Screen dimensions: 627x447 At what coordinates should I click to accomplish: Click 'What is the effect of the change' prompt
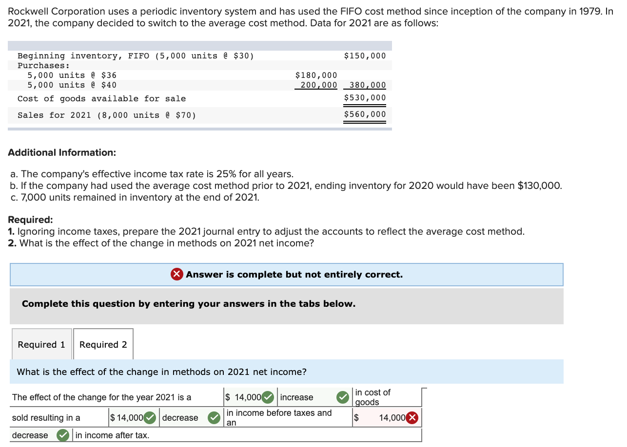pyautogui.click(x=162, y=372)
